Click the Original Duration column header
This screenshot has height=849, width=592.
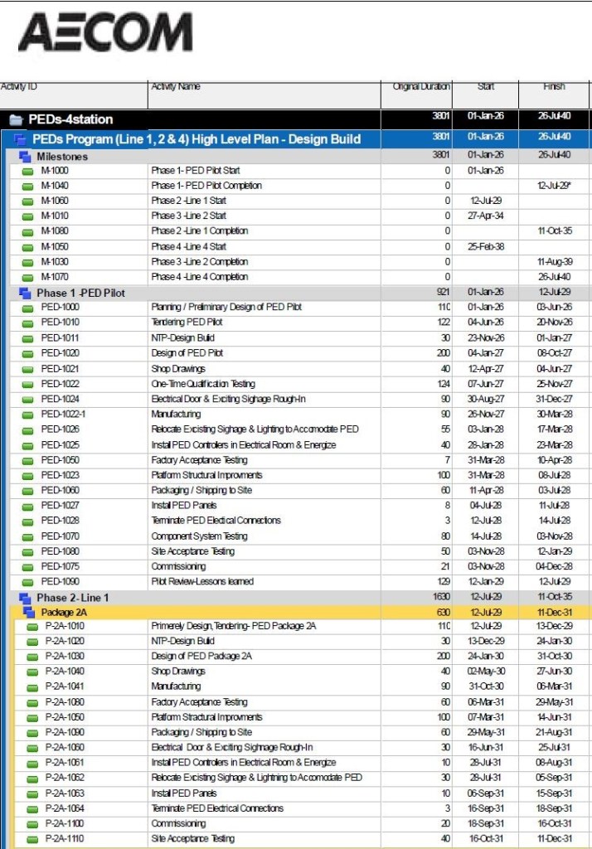click(421, 87)
